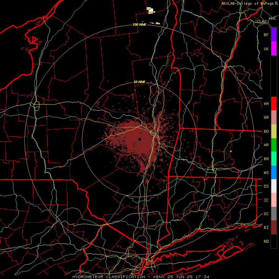Click the "HR" legend label
The width and height of the screenshot is (279, 279).
[266, 145]
